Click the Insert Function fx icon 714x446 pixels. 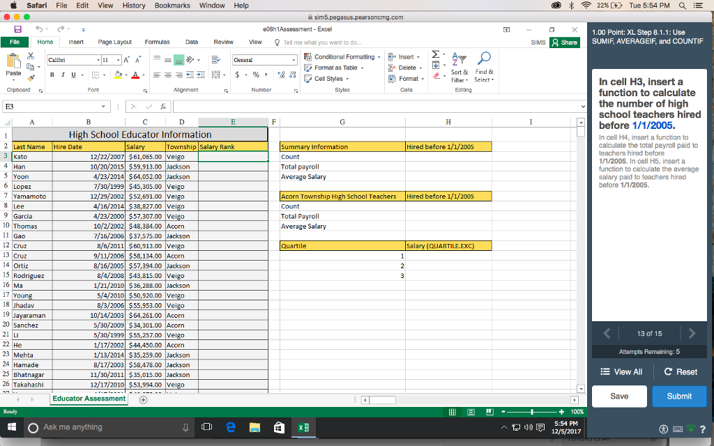(162, 107)
